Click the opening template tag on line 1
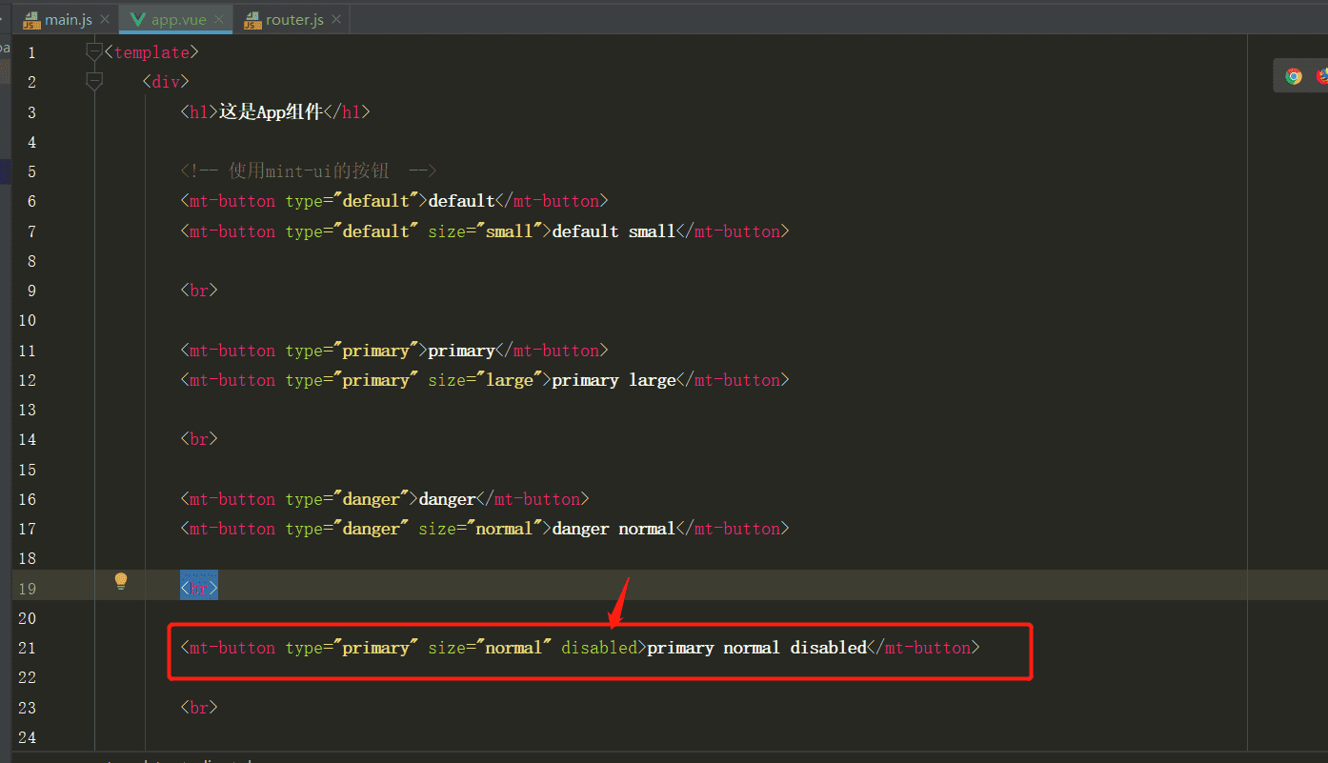 [151, 52]
